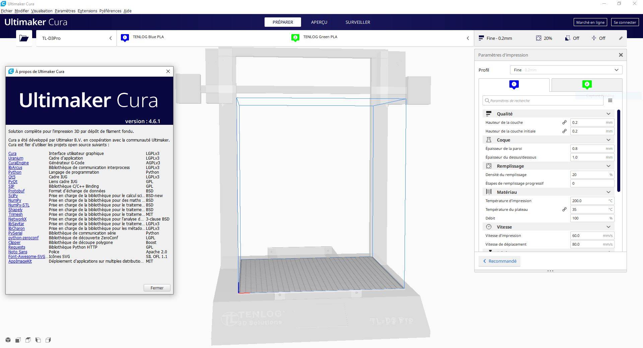Click the TENLOG Blue PLA extruder 1 icon
The height and width of the screenshot is (348, 643).
pos(125,38)
